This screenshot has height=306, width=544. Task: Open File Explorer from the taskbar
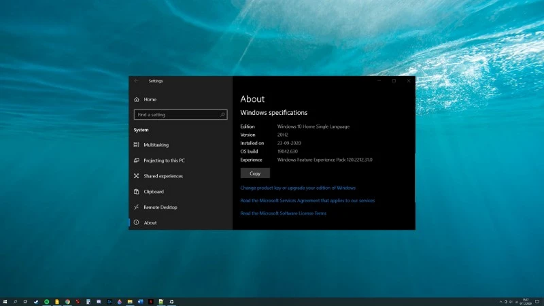(x=130, y=302)
